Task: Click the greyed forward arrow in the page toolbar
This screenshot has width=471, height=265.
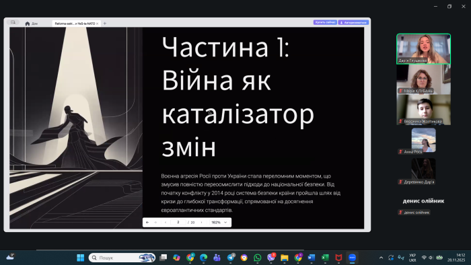Action: [x=155, y=223]
